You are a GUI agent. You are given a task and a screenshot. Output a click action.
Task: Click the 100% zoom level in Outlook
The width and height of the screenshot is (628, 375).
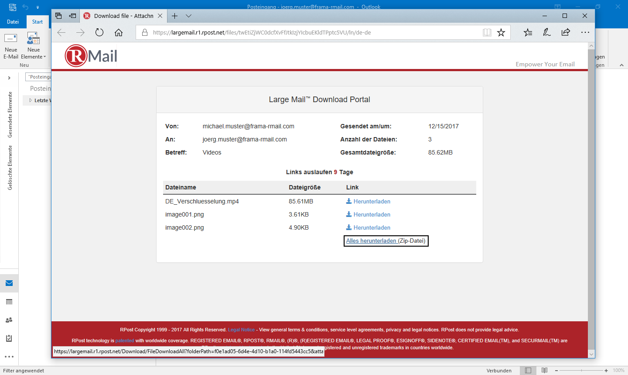(618, 370)
